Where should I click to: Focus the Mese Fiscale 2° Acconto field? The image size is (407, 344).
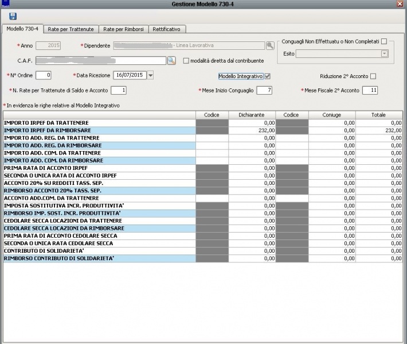370,90
